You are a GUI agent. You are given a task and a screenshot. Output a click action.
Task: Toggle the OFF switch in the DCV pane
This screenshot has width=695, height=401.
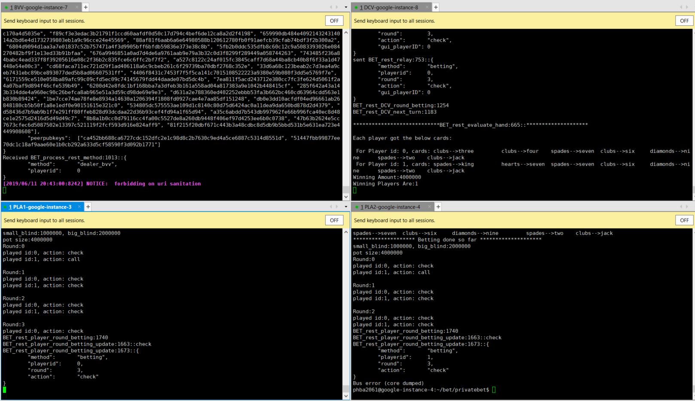[x=684, y=21]
